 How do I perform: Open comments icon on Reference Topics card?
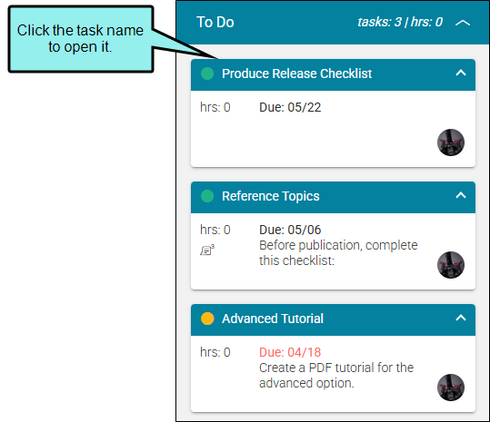click(207, 250)
